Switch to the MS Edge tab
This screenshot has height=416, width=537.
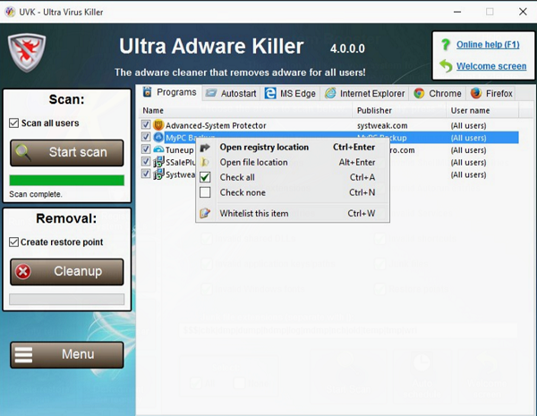click(290, 93)
